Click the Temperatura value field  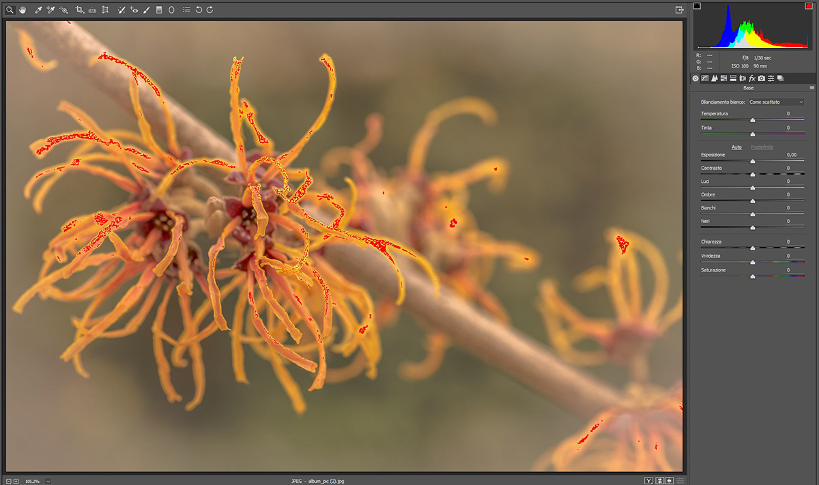click(x=787, y=114)
